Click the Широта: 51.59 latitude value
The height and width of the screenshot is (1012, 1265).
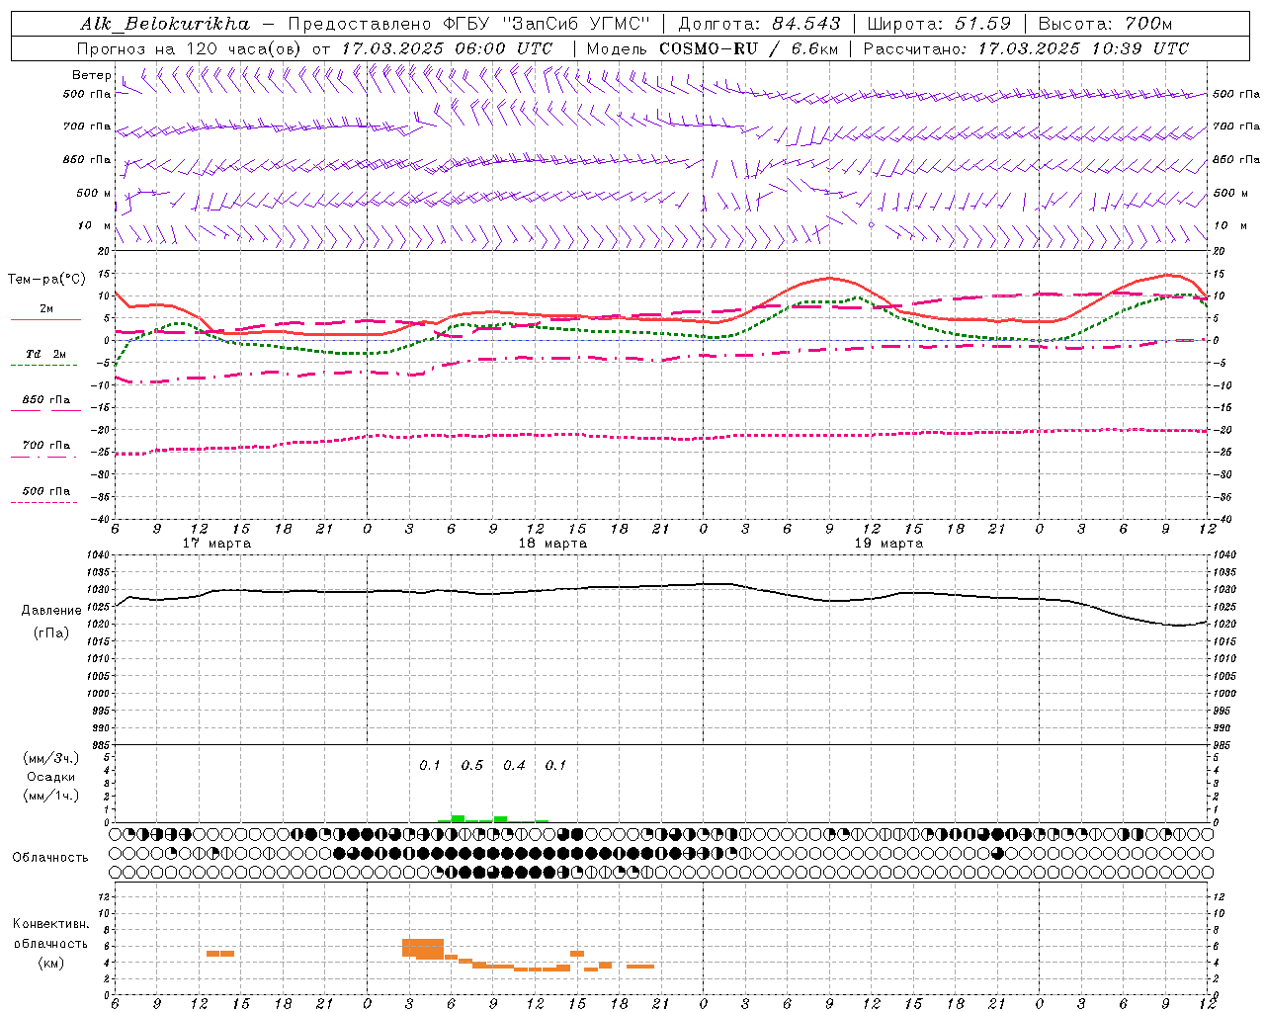939,24
